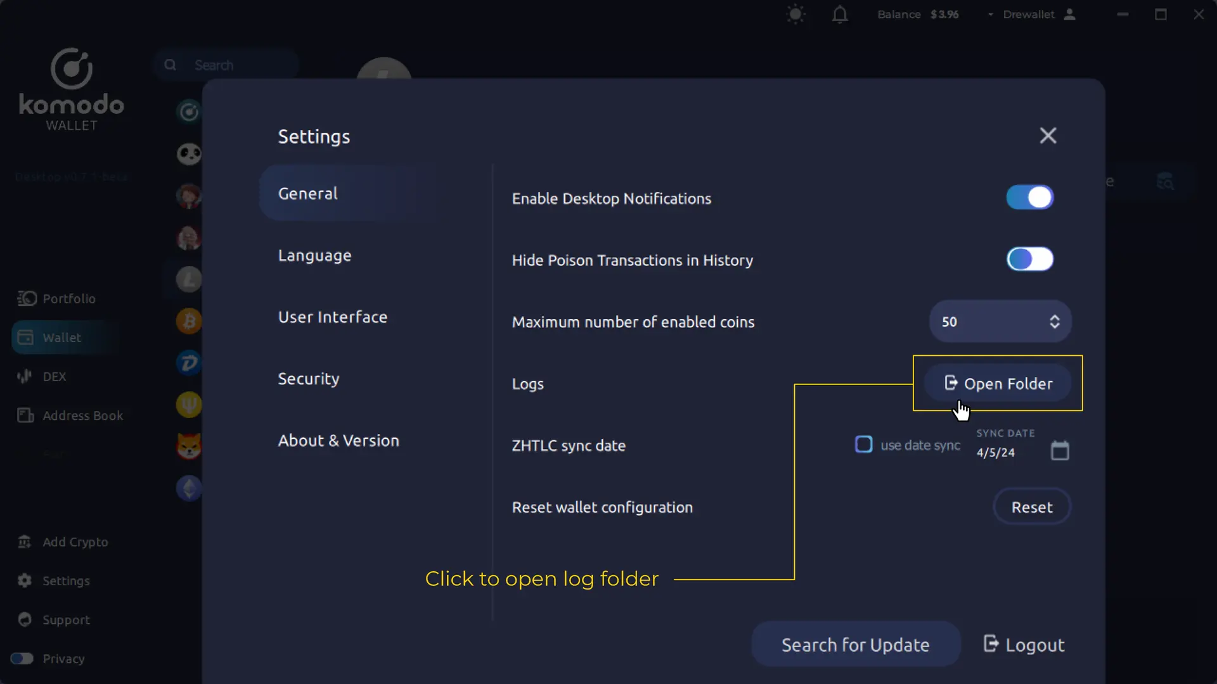Click the notification bell icon
1217x684 pixels.
pyautogui.click(x=840, y=14)
